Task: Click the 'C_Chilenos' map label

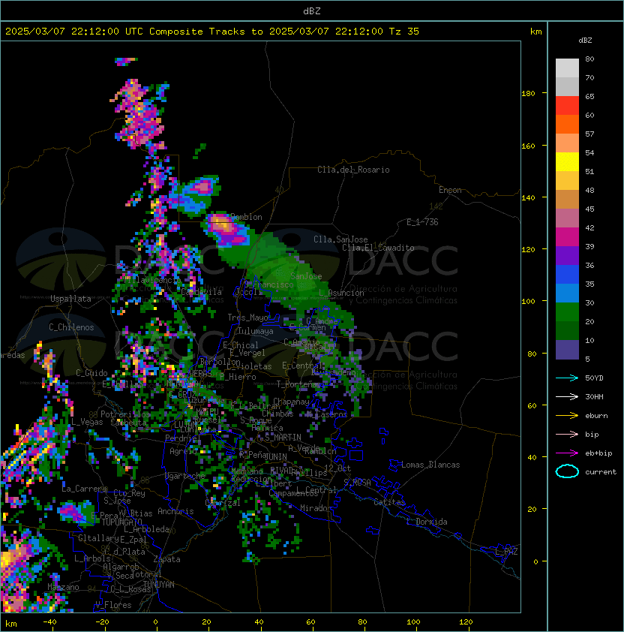Action: pyautogui.click(x=71, y=327)
